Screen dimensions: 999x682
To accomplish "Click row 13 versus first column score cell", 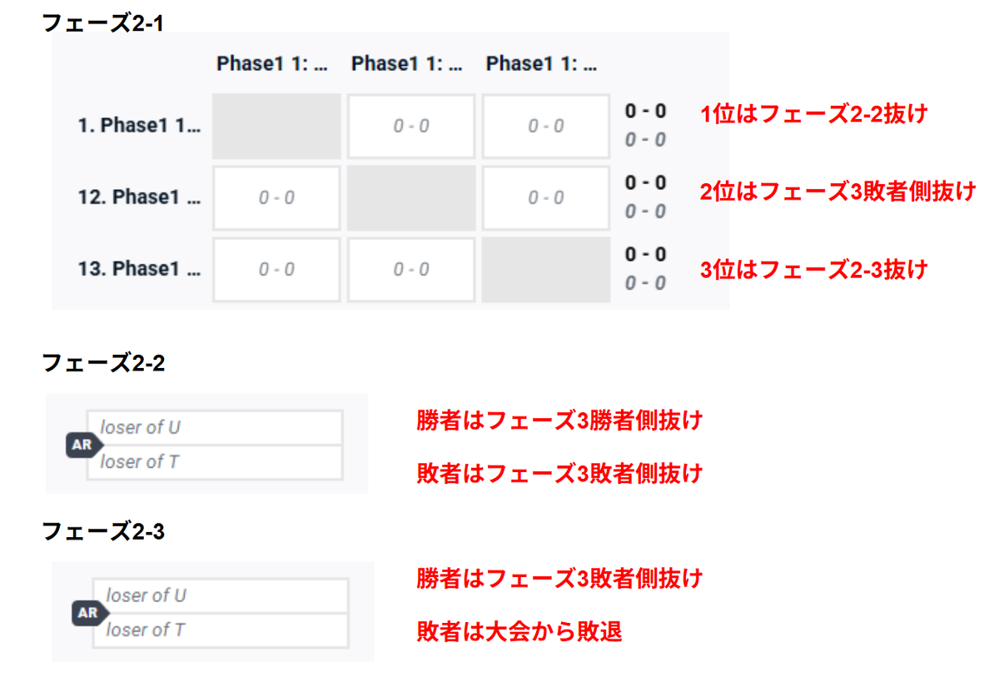I will point(276,270).
